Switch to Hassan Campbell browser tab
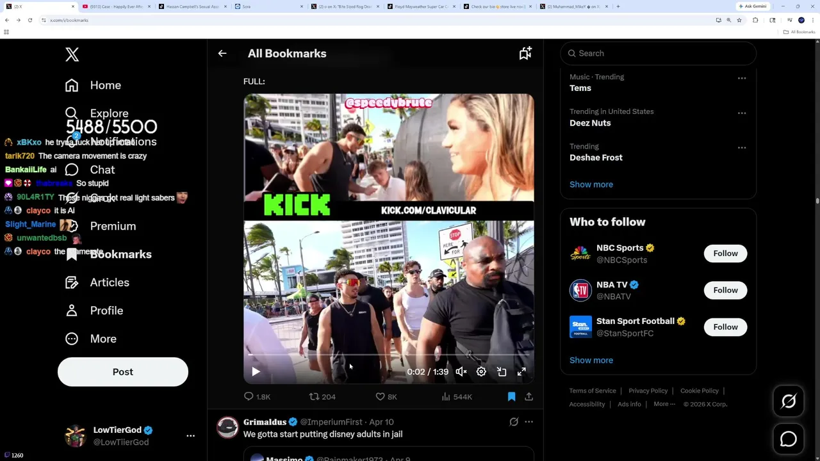 (x=192, y=6)
